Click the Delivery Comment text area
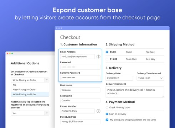This screenshot has height=128, width=175. point(135,92)
